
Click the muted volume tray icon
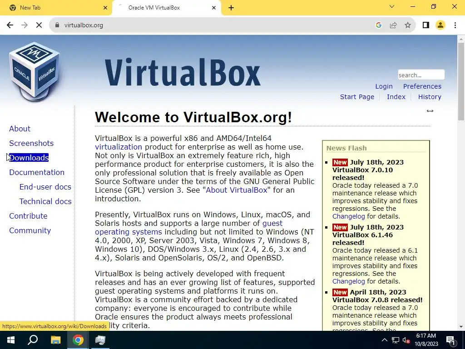(406, 340)
